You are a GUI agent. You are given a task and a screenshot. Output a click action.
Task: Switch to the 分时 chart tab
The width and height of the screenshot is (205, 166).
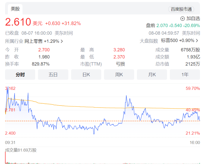[20, 75]
